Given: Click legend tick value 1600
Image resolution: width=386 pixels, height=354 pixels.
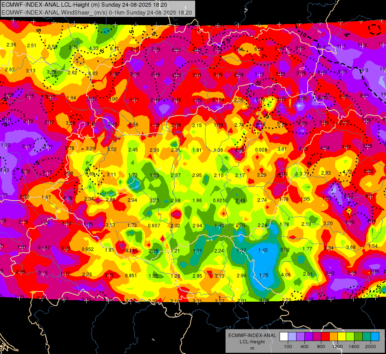Looking at the screenshot, I should pos(354,347).
